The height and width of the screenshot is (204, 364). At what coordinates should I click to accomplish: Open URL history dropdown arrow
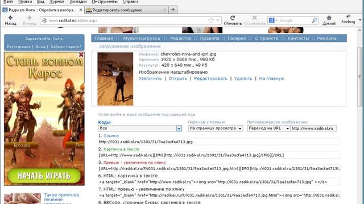pos(218,20)
